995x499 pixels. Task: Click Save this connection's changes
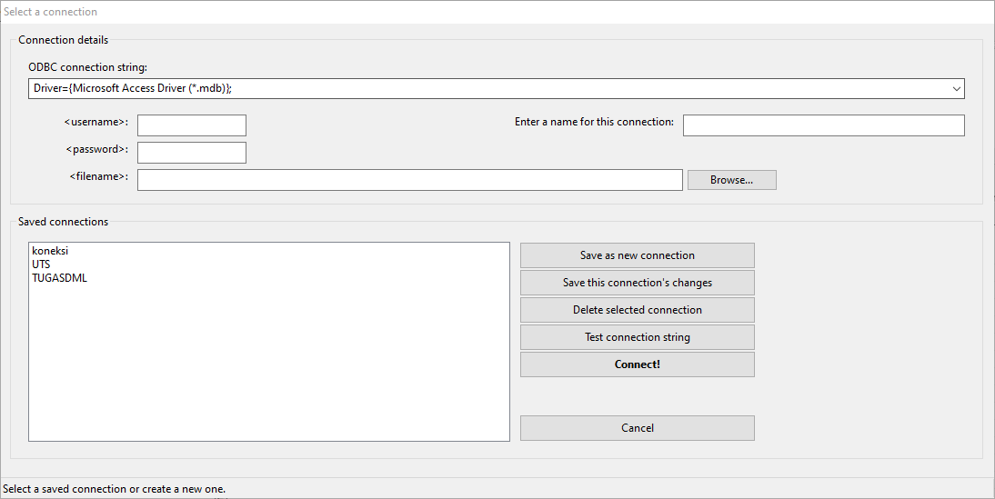click(x=637, y=283)
